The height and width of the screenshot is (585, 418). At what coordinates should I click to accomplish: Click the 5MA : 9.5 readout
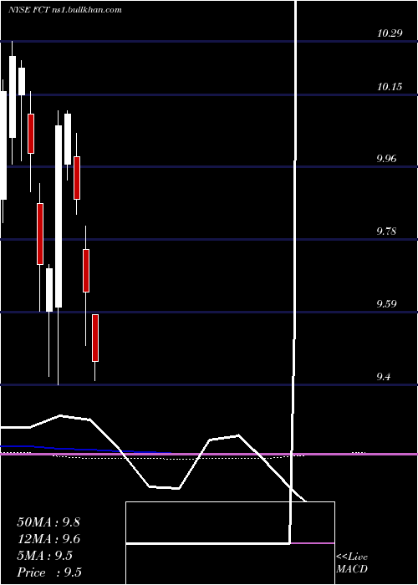[45, 556]
